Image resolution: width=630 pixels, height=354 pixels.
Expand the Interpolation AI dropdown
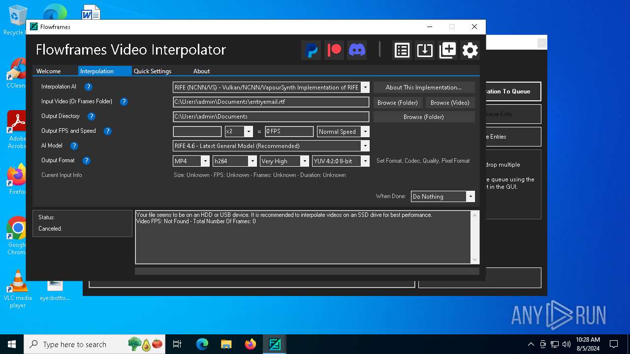(365, 88)
